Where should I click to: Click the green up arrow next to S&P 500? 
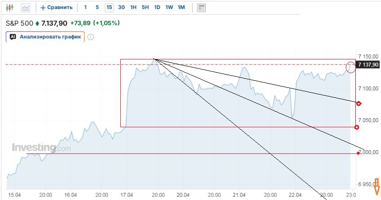[38, 23]
